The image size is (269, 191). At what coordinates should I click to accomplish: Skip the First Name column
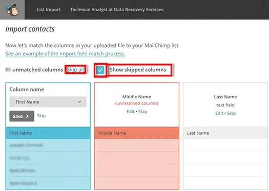click(x=42, y=116)
